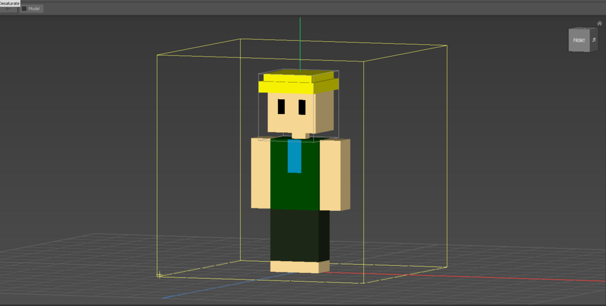Open the Model breadcrumb button

(31, 8)
